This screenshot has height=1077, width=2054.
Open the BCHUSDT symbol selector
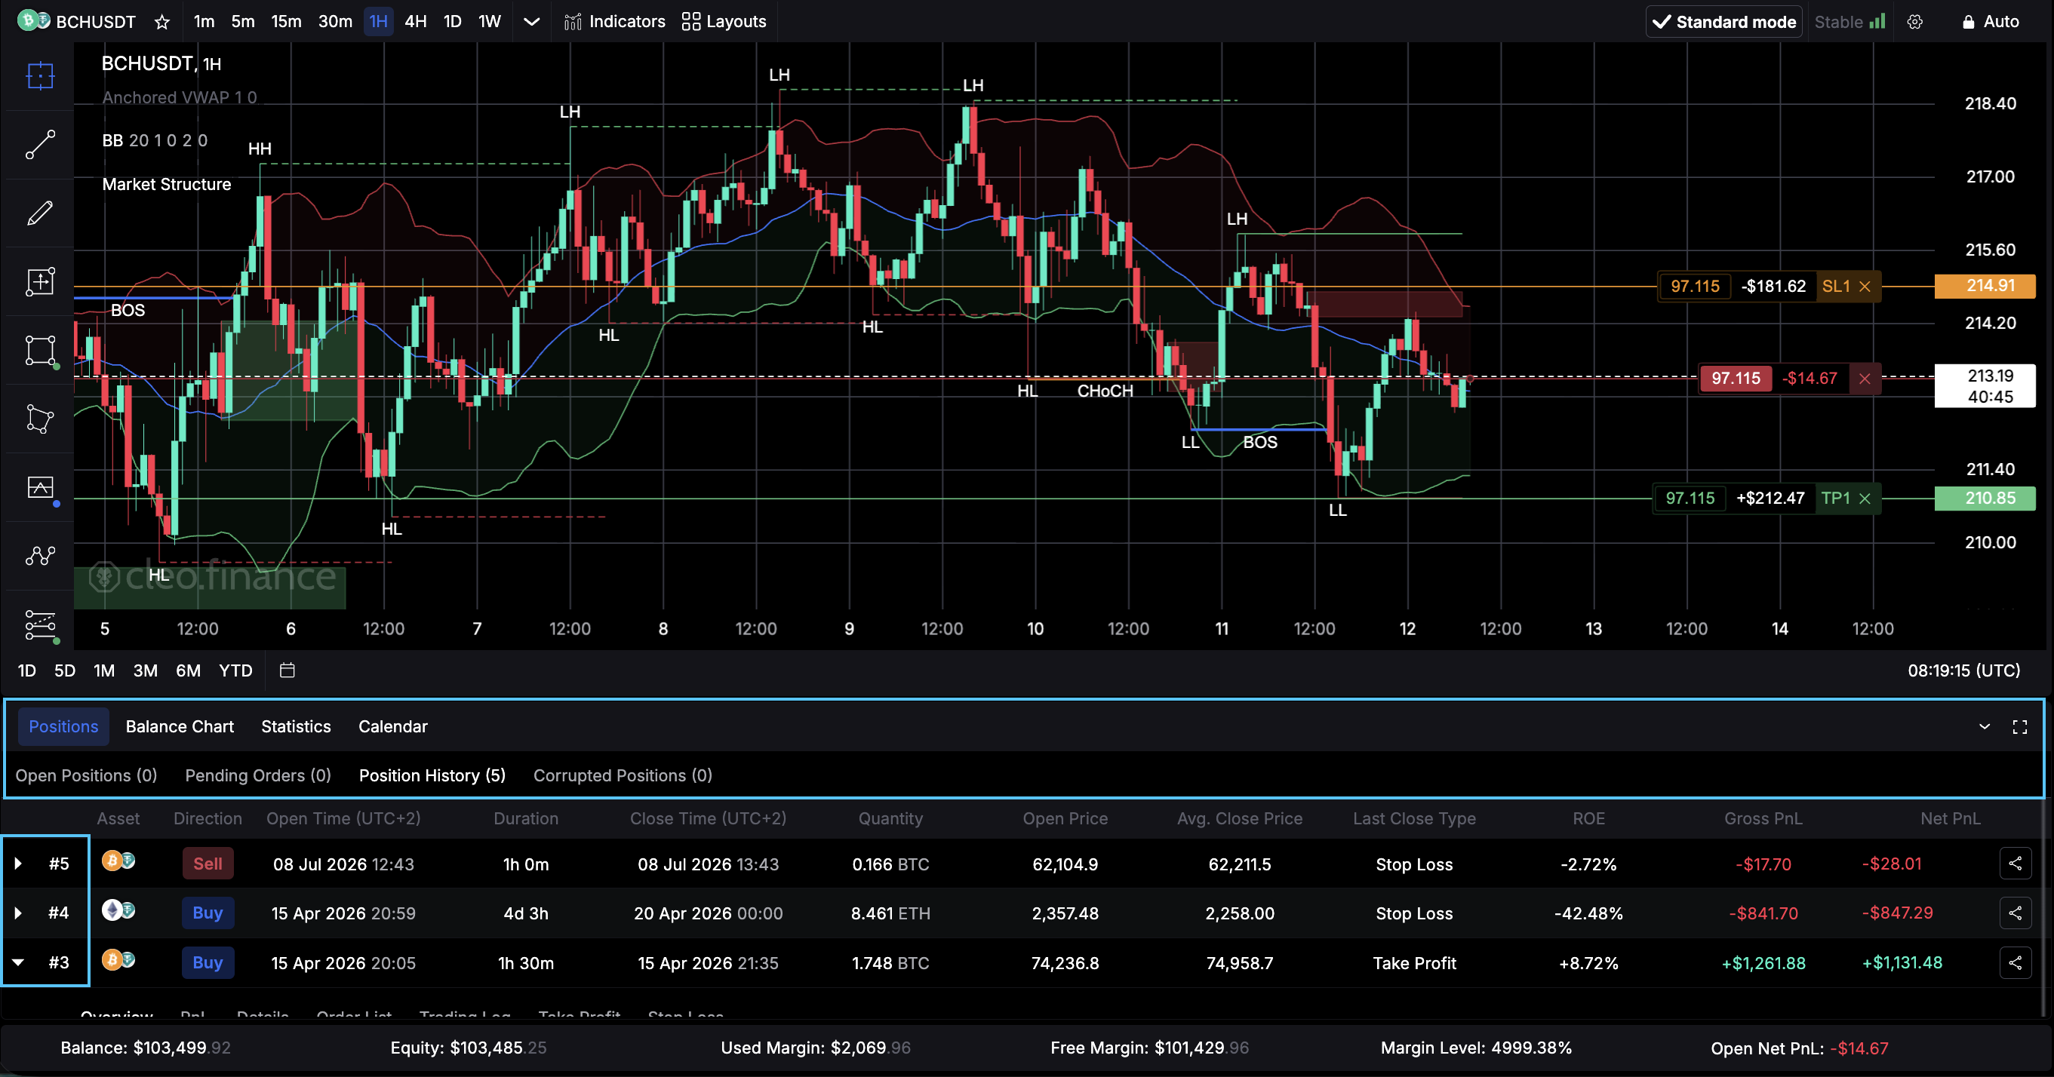click(x=96, y=22)
